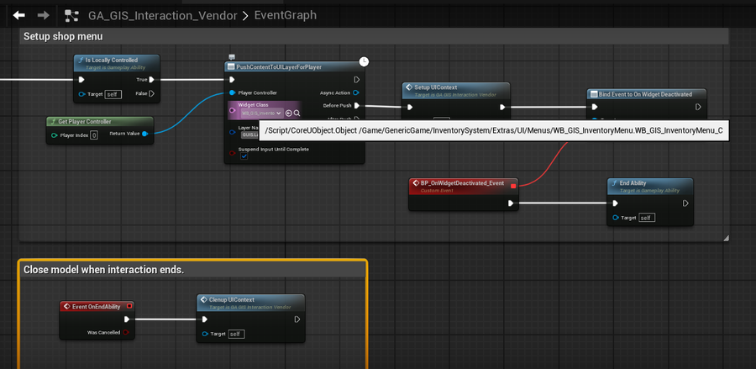Click Is Locally Controlled exec input pin
The width and height of the screenshot is (756, 369).
click(81, 80)
